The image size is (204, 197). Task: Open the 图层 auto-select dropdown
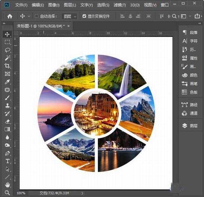pos(70,16)
